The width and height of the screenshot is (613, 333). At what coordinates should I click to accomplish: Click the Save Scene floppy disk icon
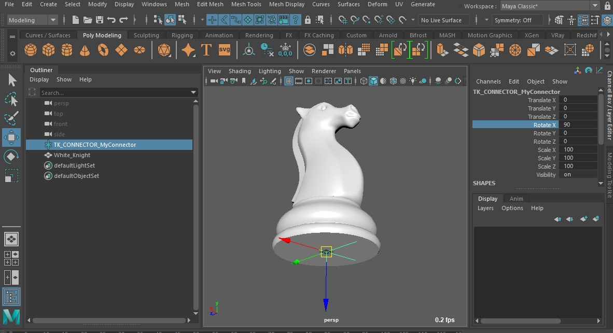[x=99, y=20]
